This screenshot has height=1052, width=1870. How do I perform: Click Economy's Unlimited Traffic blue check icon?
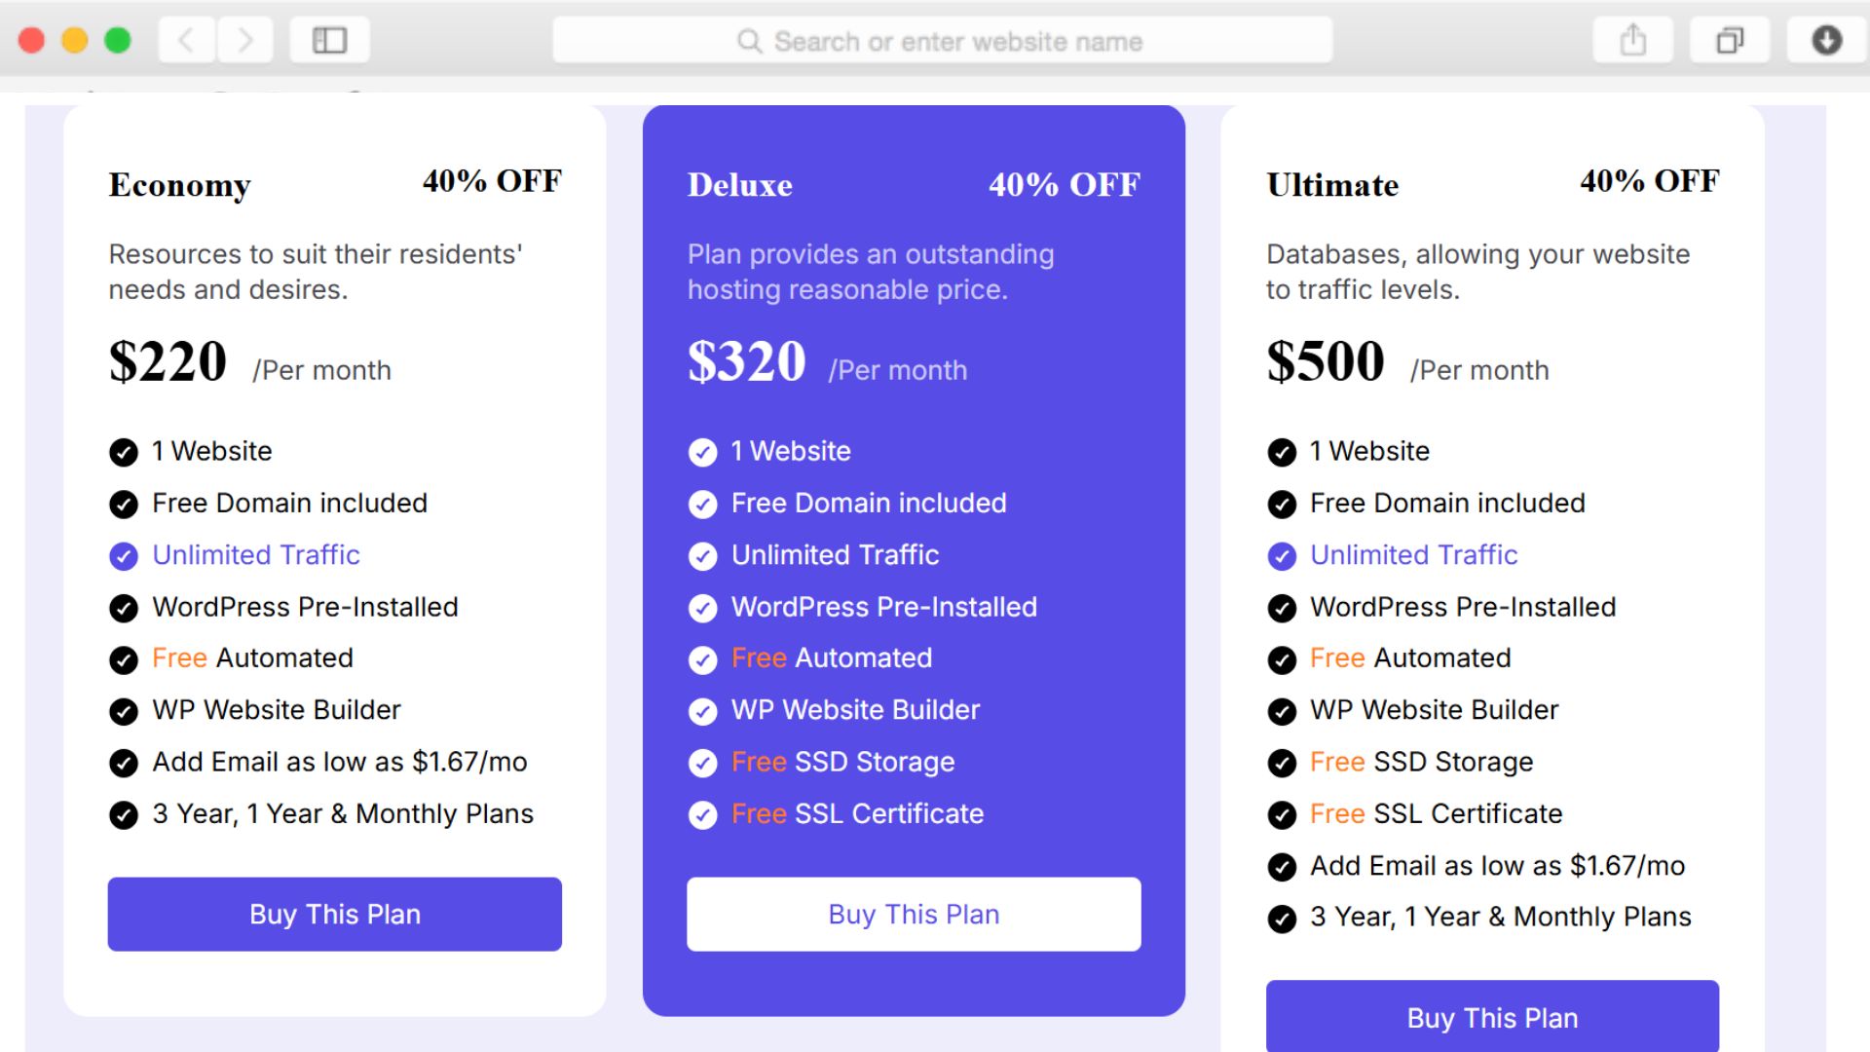click(124, 556)
